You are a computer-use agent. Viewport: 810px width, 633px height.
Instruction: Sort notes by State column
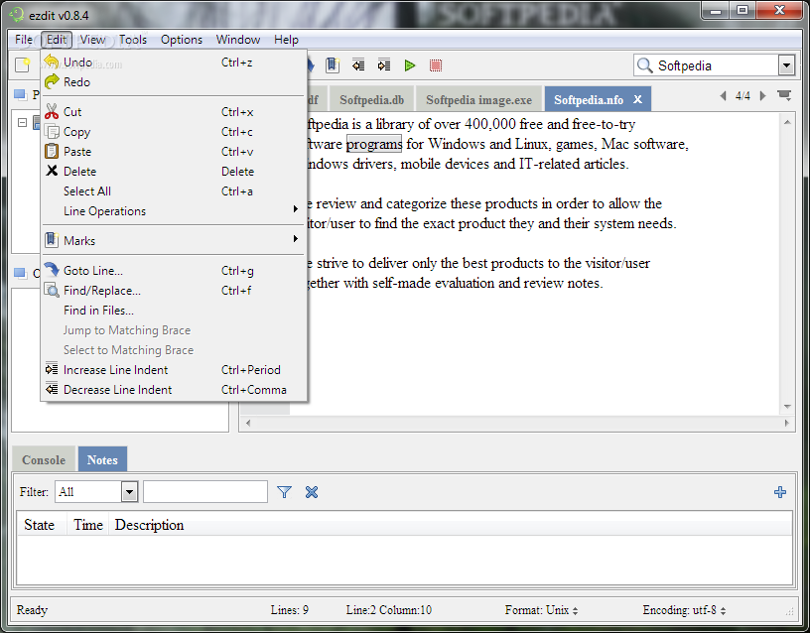coord(40,525)
